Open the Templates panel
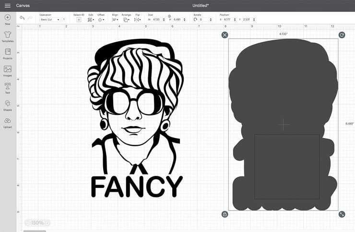This screenshot has height=232, width=355. click(7, 35)
